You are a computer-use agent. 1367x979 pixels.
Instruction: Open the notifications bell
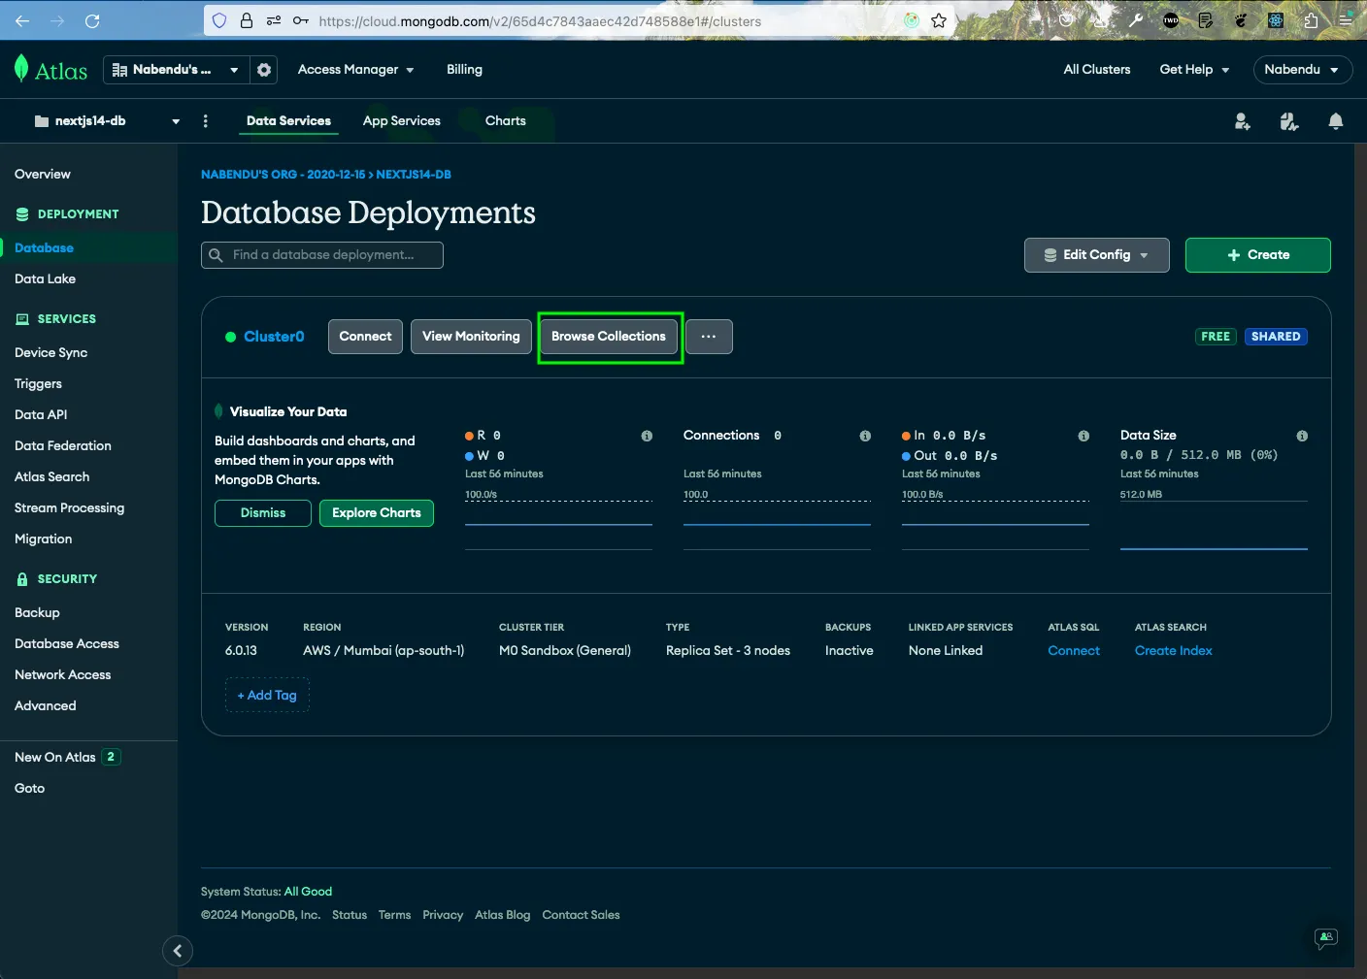tap(1336, 121)
